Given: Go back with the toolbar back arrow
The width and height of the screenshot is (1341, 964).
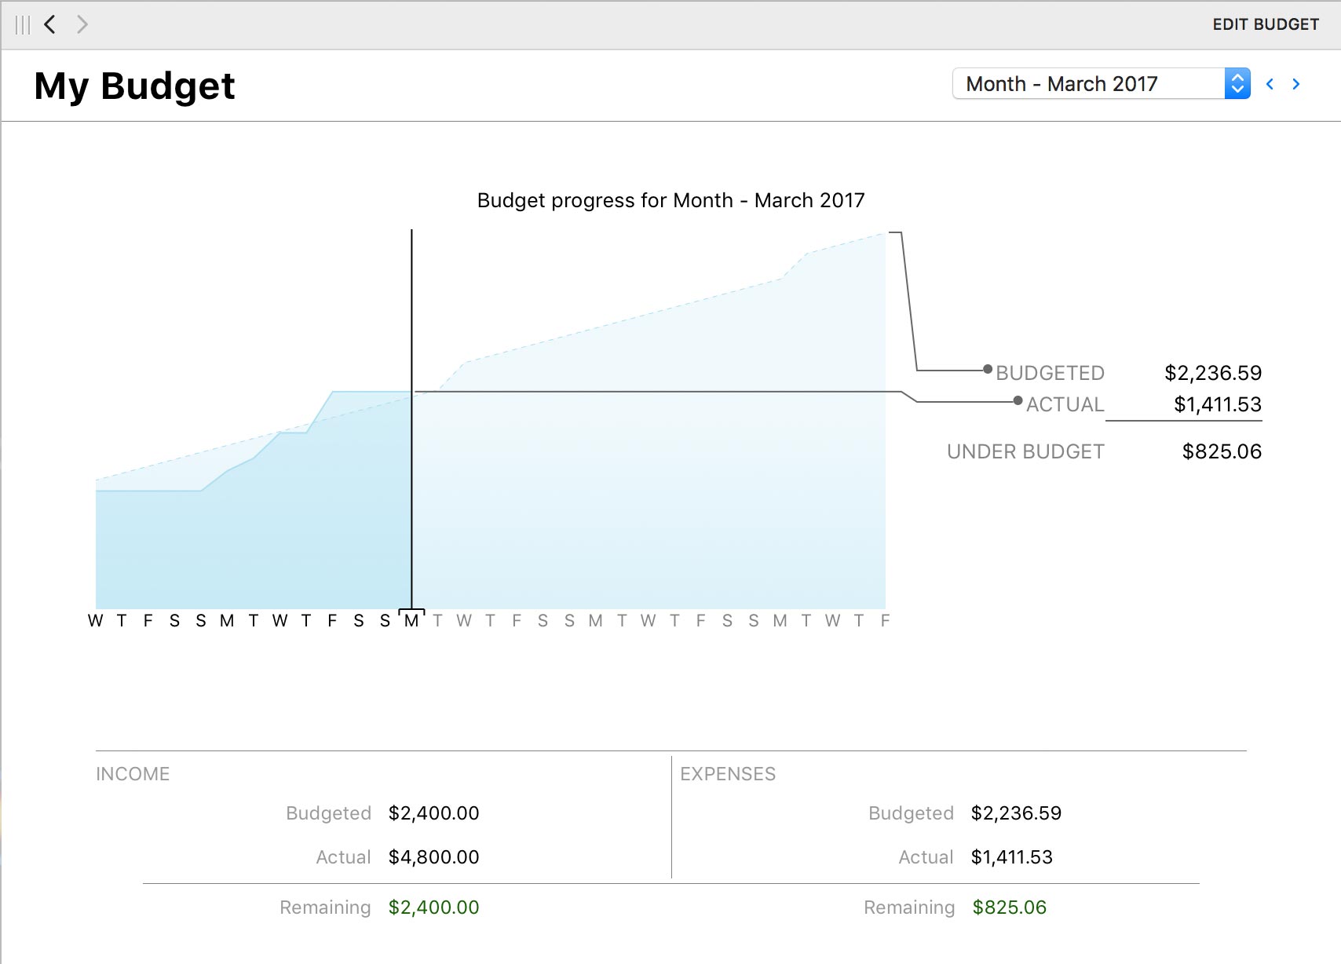Looking at the screenshot, I should tap(50, 25).
